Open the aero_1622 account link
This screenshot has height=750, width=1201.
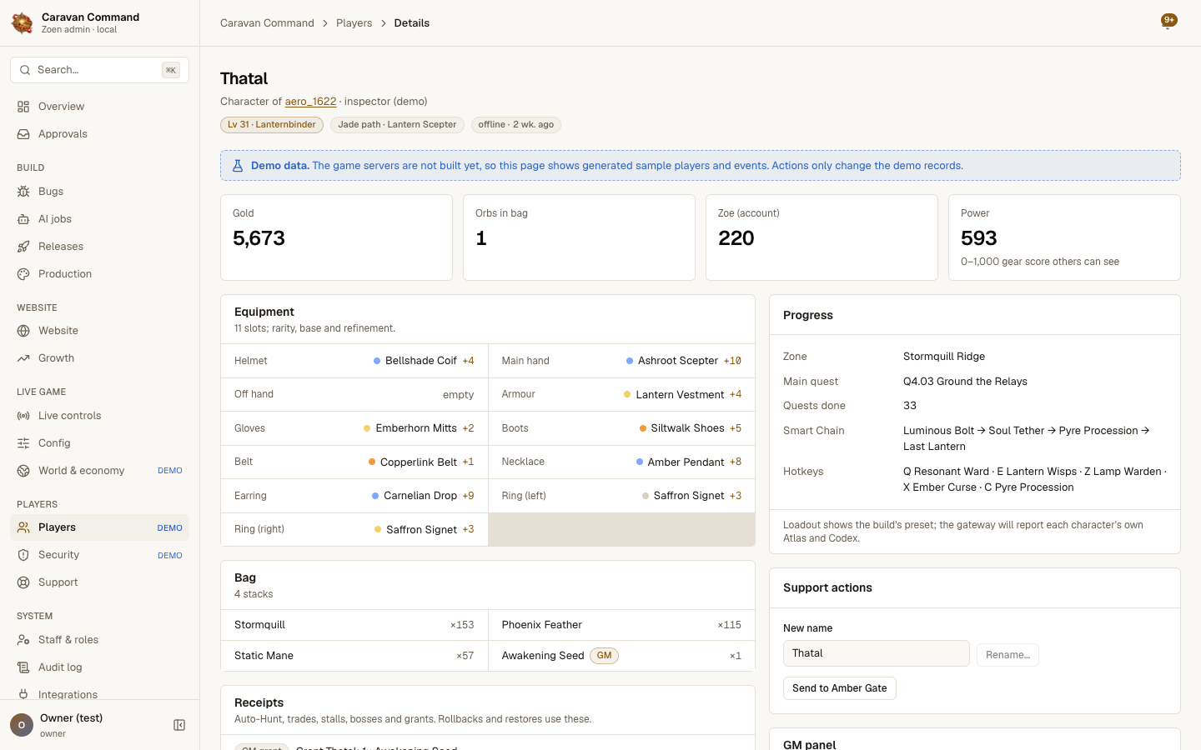point(310,102)
